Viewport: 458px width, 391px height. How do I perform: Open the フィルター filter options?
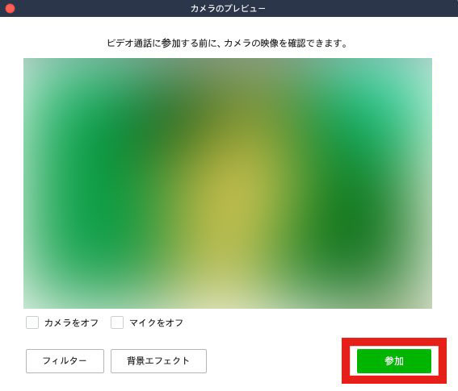point(65,361)
